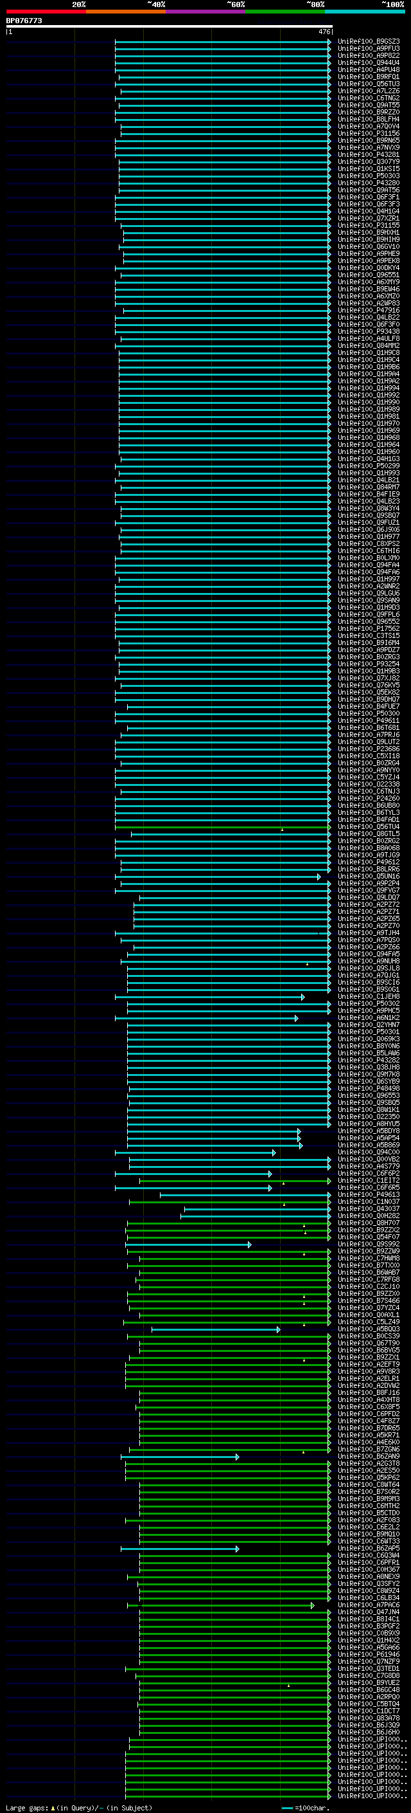
Task: Click the short cyan bar for UniRef100_P49613
Action: pyautogui.click(x=245, y=1195)
